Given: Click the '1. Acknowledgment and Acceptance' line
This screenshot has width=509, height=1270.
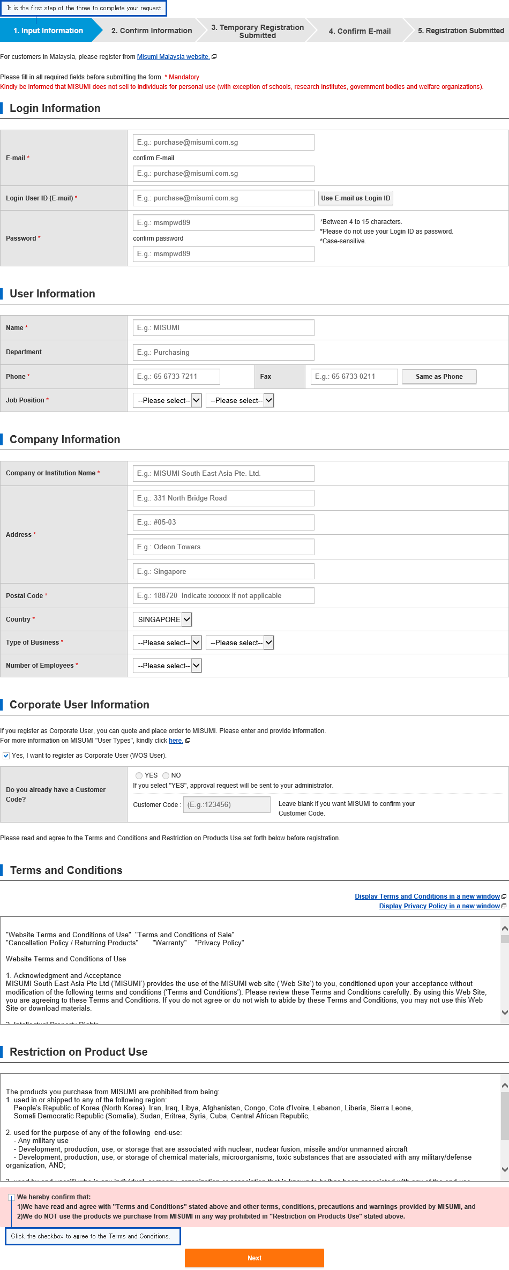Looking at the screenshot, I should (64, 976).
